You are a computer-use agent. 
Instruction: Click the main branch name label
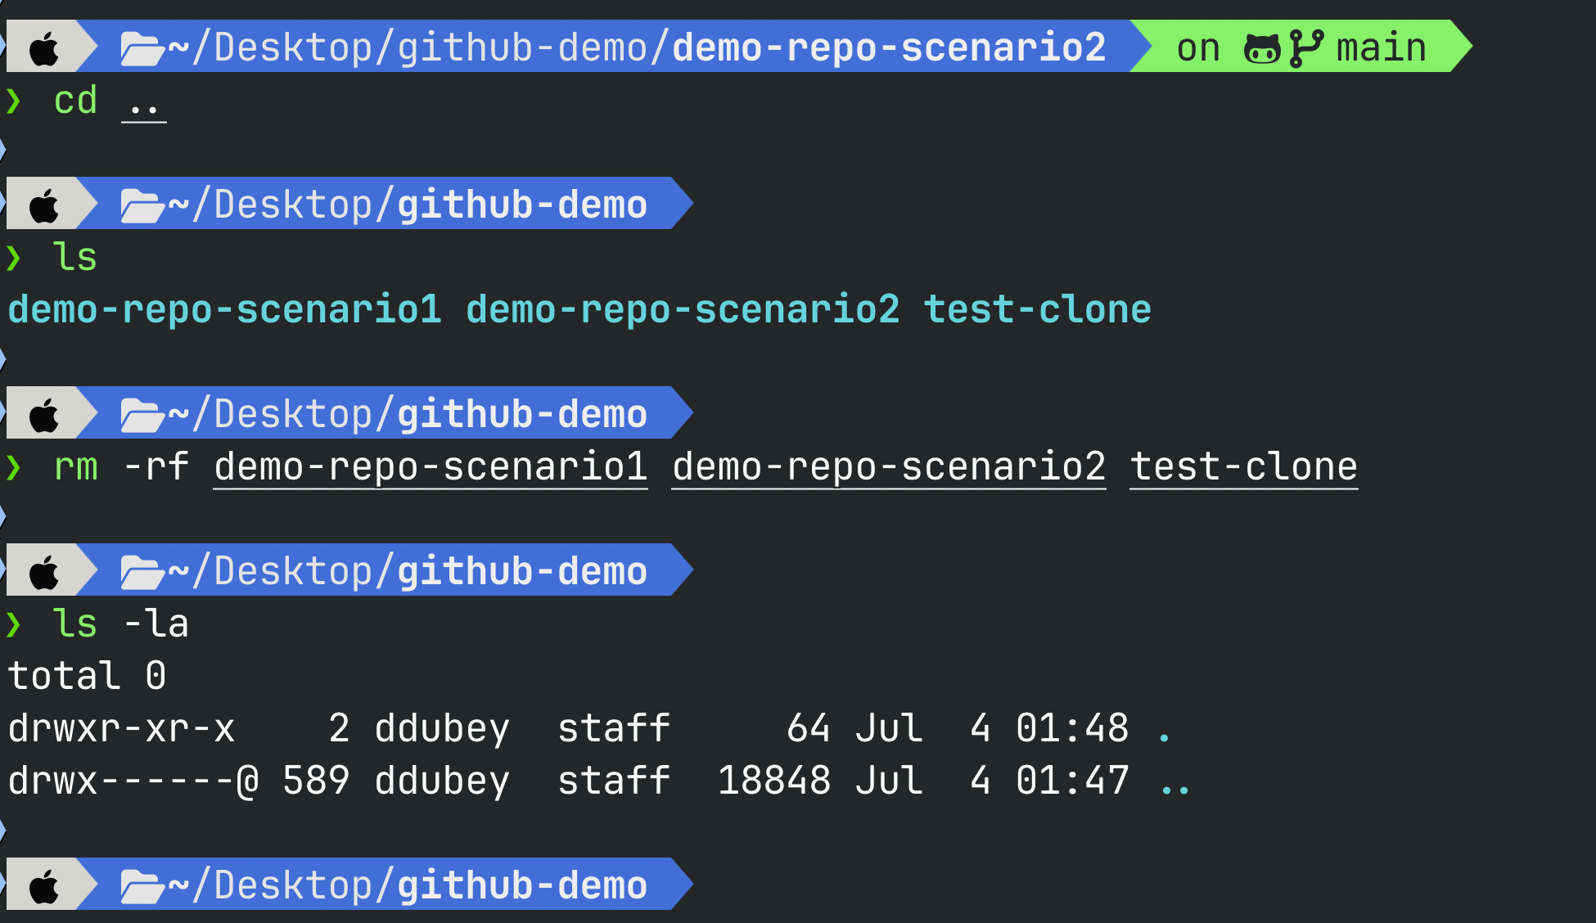click(x=1381, y=48)
